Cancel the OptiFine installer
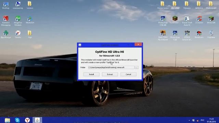 point(128,74)
